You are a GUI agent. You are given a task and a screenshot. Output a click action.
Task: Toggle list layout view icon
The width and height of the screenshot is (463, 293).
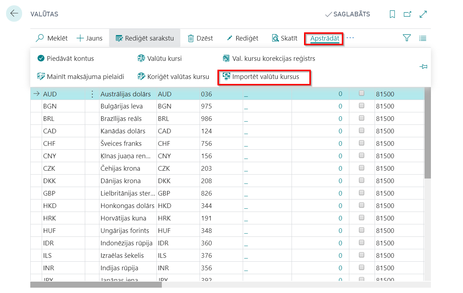(x=423, y=38)
